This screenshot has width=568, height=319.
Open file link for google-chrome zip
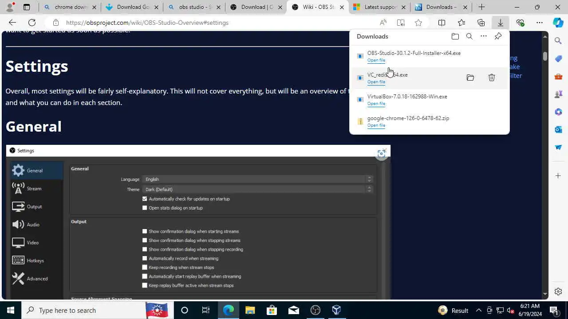pyautogui.click(x=376, y=125)
